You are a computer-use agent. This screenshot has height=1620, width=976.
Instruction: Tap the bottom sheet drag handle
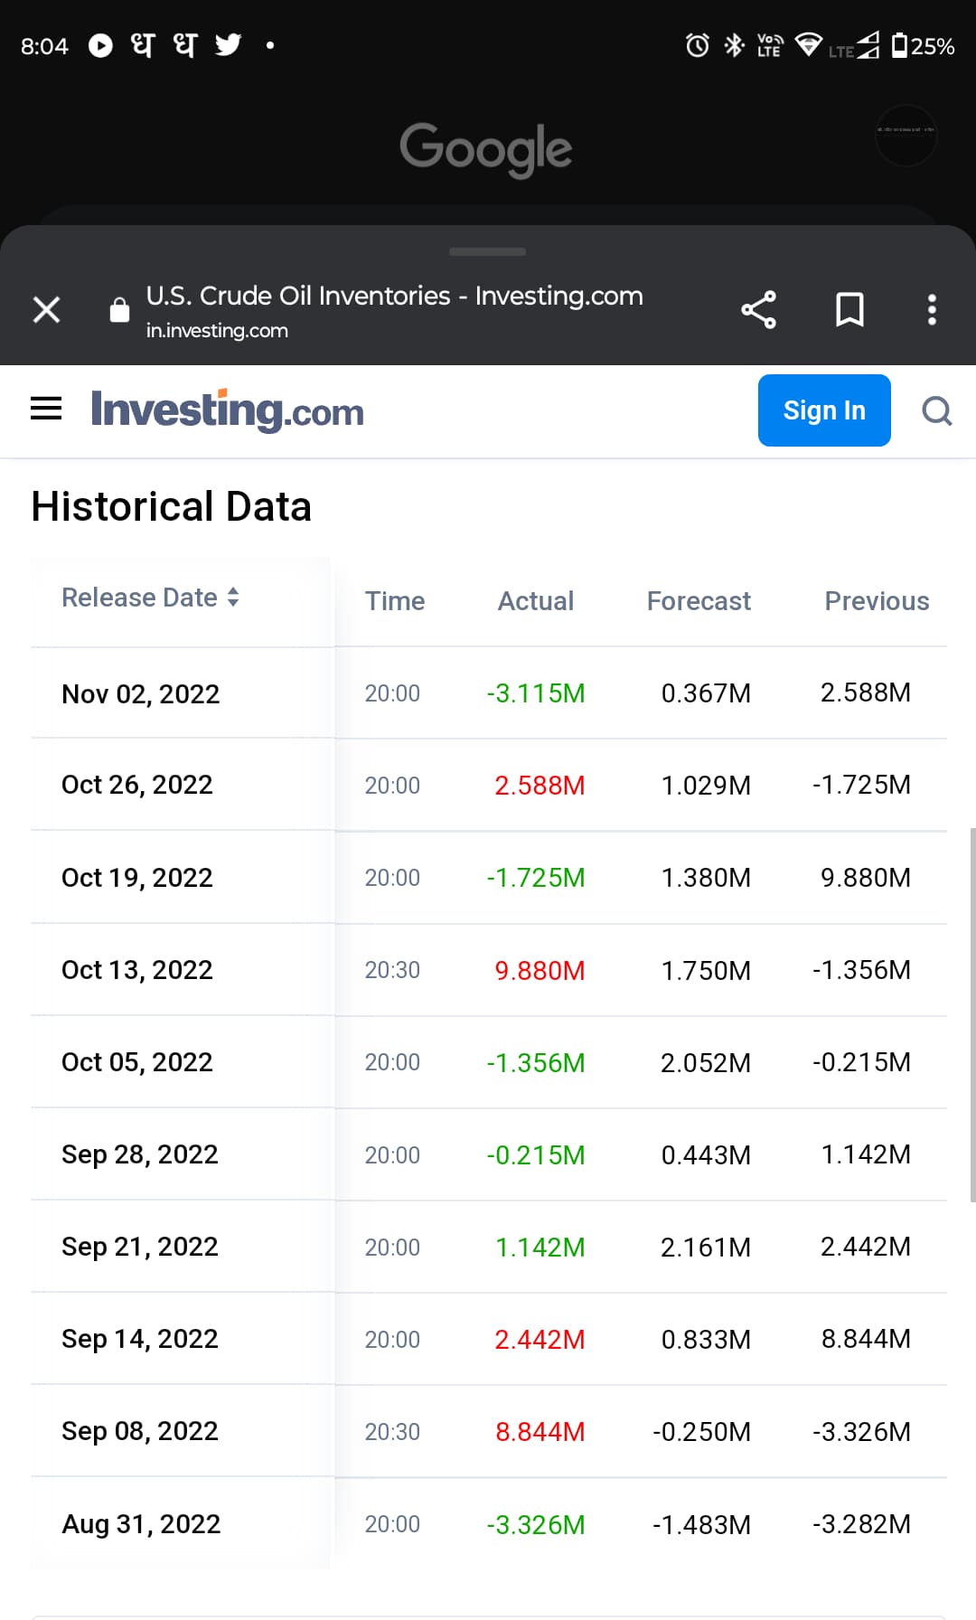click(487, 251)
